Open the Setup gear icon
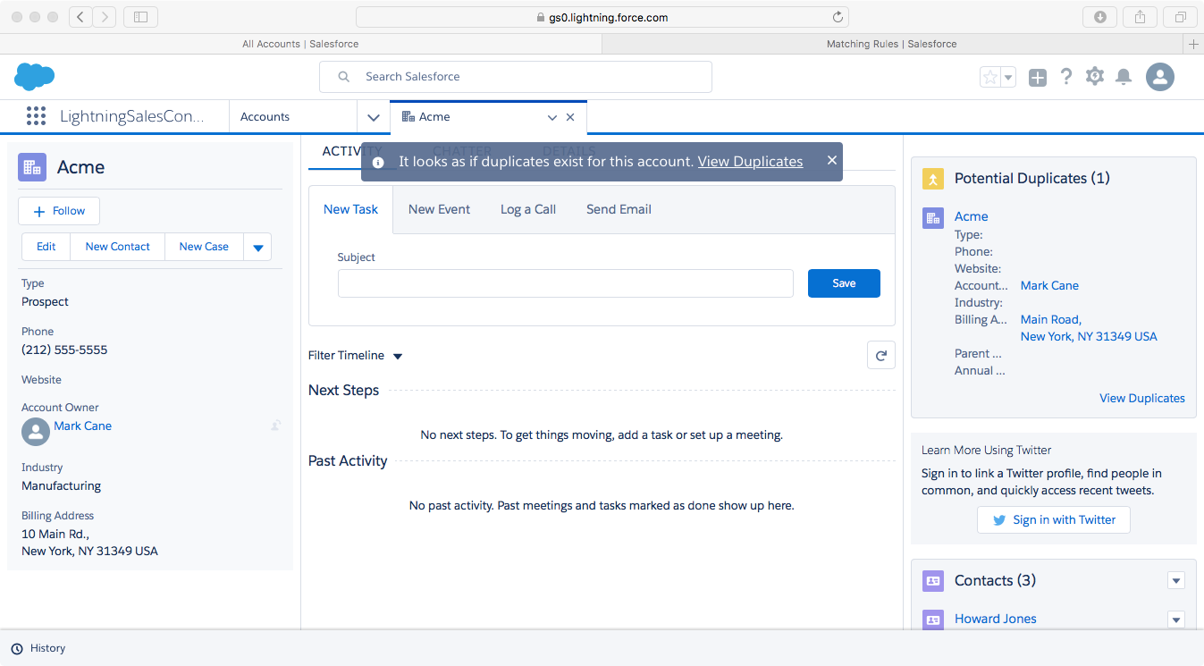 point(1095,77)
